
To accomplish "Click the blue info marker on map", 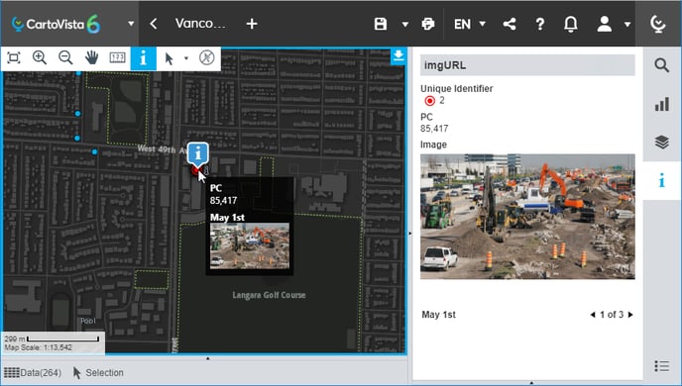I will pos(198,153).
